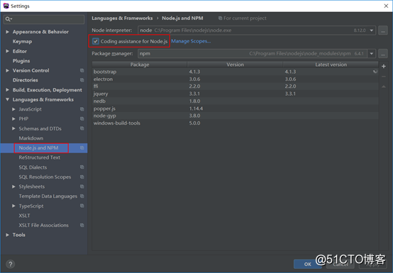This screenshot has height=273, width=393.
Task: Open the help question mark icon
Action: (x=10, y=264)
